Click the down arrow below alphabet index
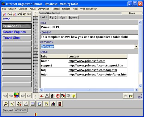Image resolution: width=144 pixels, height=117 pixels. (x=35, y=97)
